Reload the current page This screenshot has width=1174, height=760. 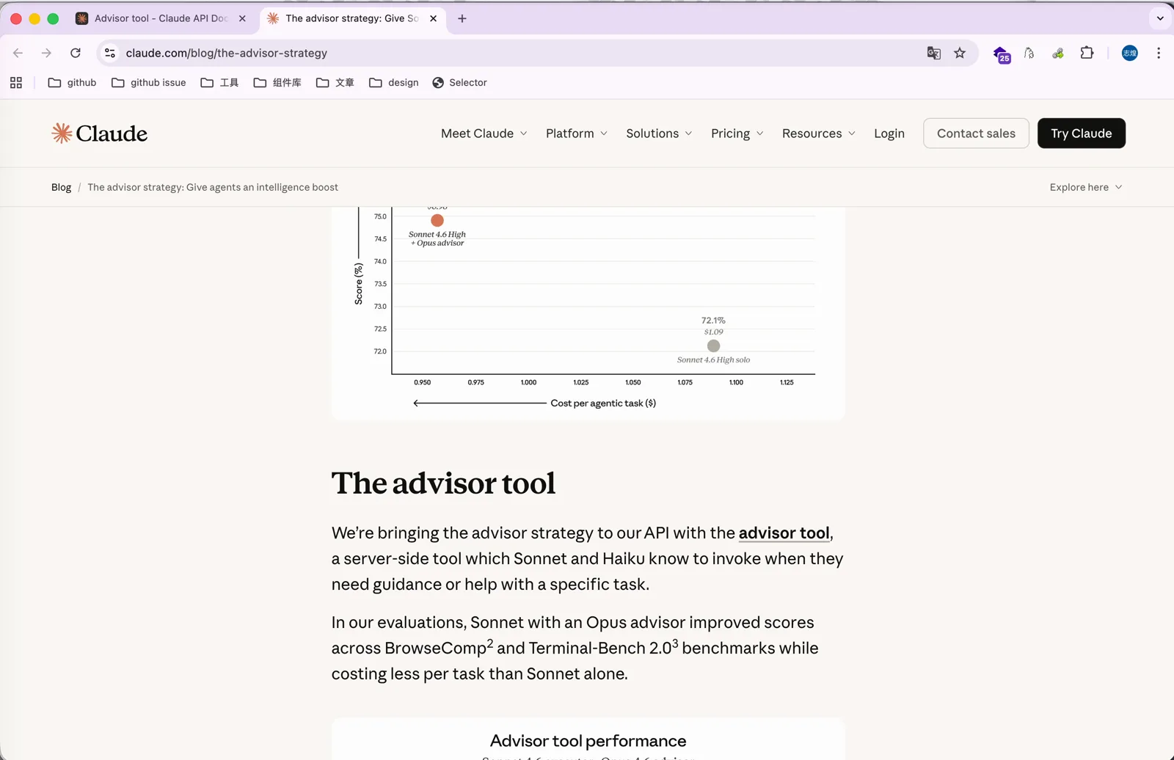point(76,53)
